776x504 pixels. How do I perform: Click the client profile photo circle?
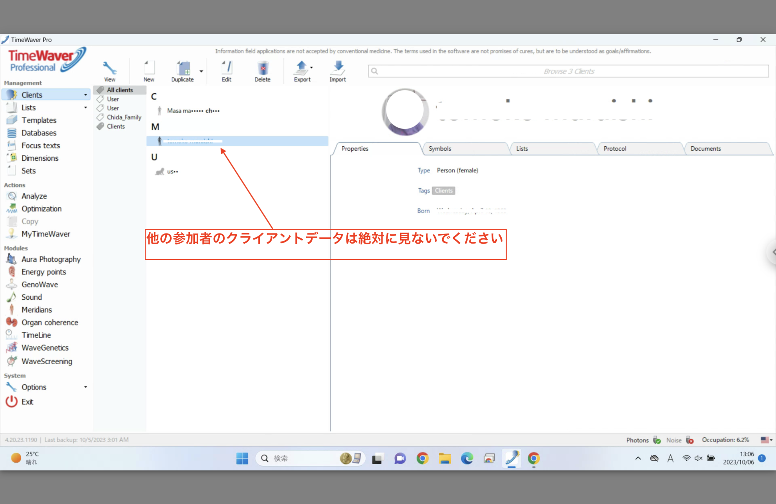405,112
